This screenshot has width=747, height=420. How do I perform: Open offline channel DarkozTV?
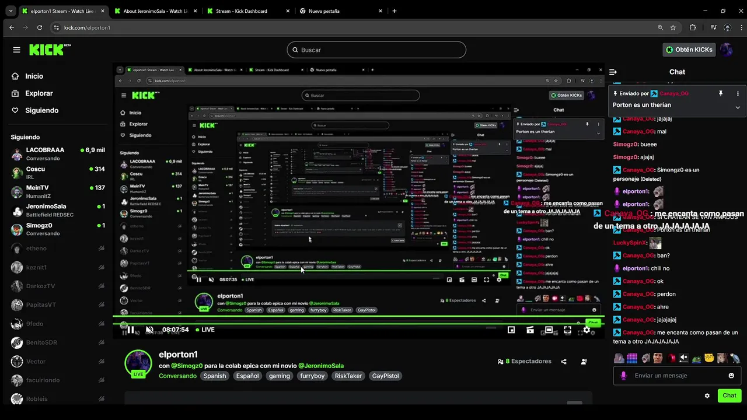(x=57, y=286)
